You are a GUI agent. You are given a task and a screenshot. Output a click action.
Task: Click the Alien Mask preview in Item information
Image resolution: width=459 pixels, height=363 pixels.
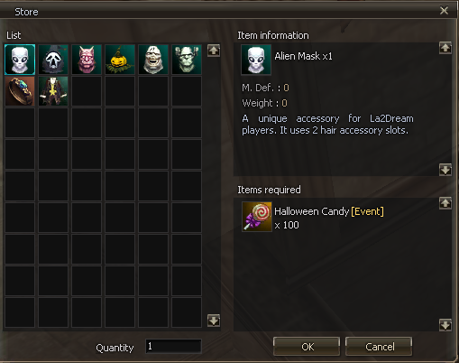pos(256,60)
